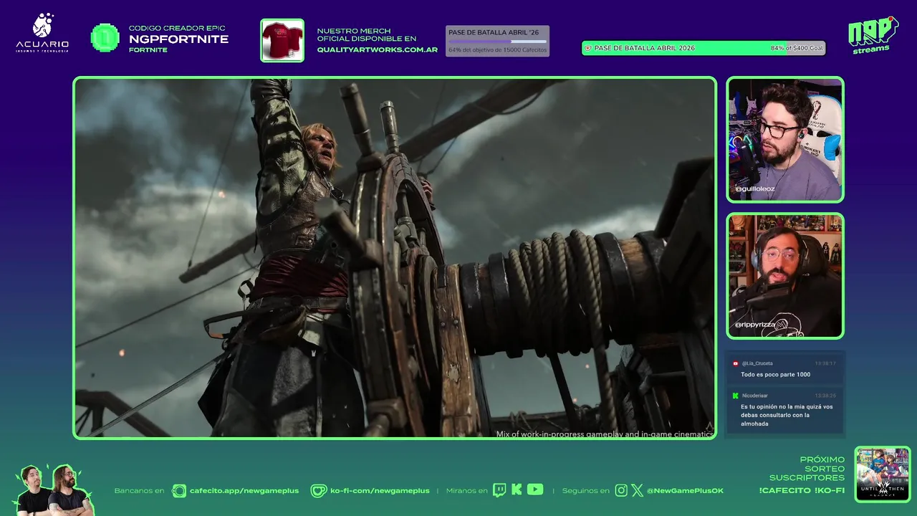Screen dimensions: 917x516
Task: Click the NGP streams logo
Action: pos(873,35)
